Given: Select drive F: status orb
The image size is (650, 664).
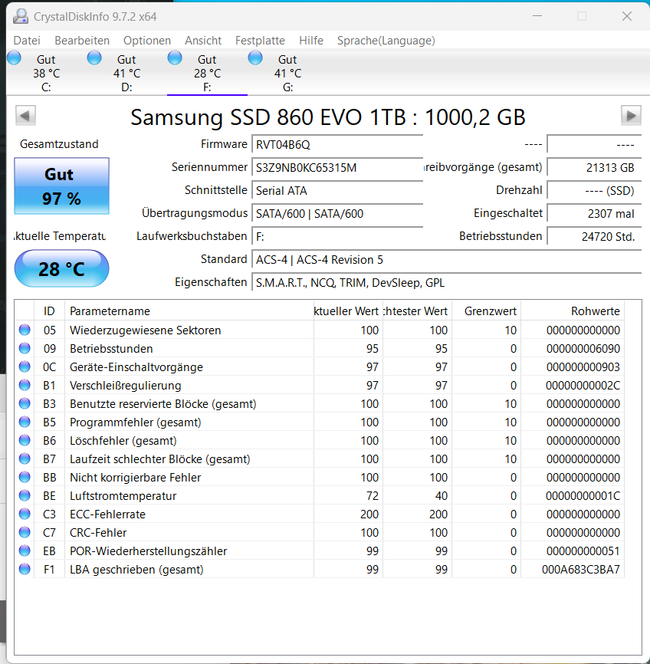Looking at the screenshot, I should point(175,58).
